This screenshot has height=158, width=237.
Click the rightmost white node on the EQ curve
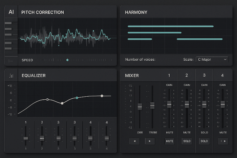pos(102,96)
